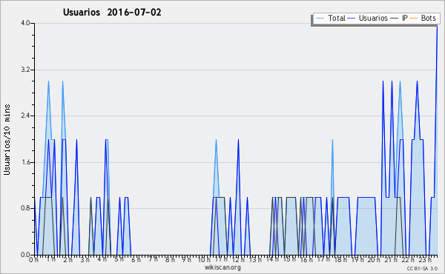The image size is (445, 274).
Task: Click the '2 h' x-axis label
Action: coord(67,260)
